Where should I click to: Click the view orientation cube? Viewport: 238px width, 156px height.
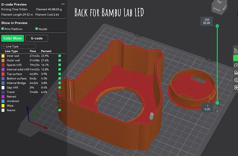[x=219, y=7]
